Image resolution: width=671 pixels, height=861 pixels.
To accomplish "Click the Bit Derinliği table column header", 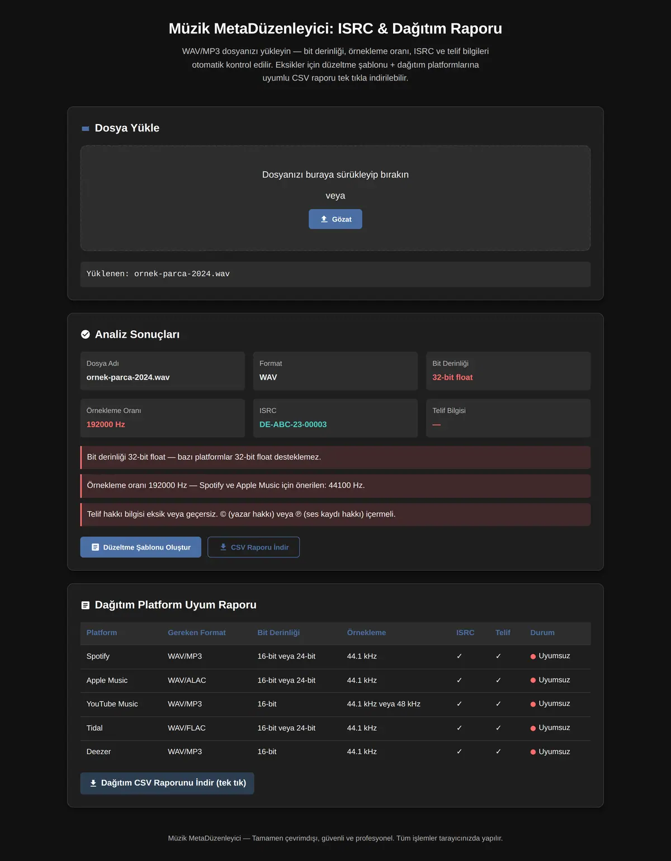I will 278,633.
